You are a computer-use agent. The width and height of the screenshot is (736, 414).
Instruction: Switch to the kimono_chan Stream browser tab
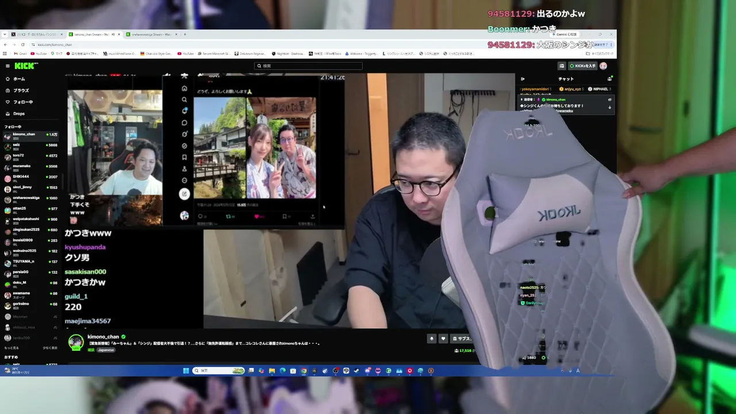95,34
